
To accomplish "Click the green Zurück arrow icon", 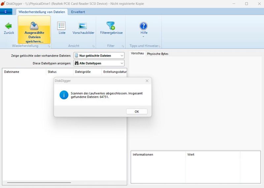I will point(9,26).
